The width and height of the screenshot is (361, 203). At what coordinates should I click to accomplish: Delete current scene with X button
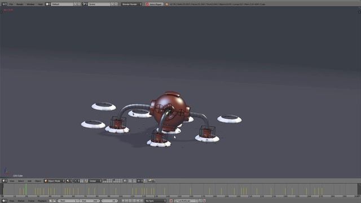[x=116, y=4]
